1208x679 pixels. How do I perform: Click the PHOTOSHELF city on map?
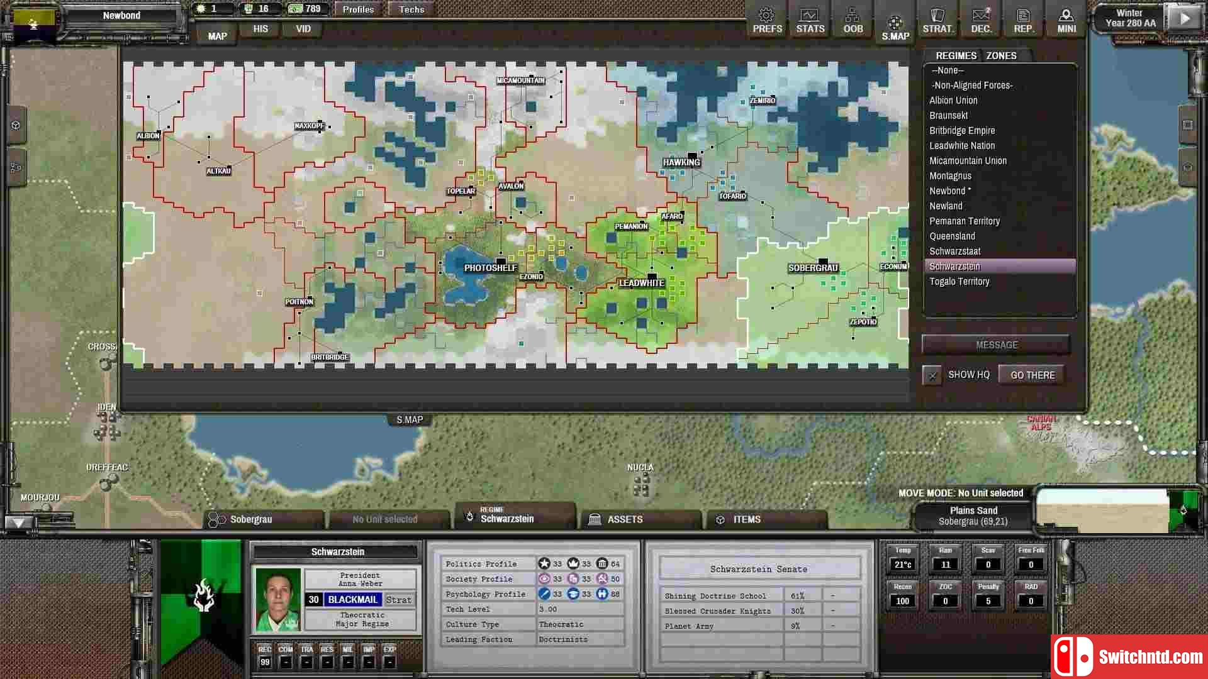point(490,268)
